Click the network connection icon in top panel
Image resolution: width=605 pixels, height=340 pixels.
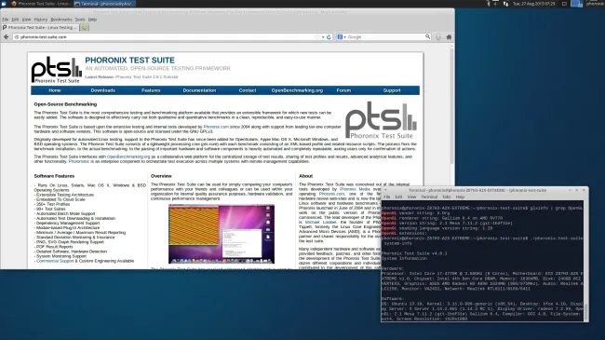tap(505, 4)
